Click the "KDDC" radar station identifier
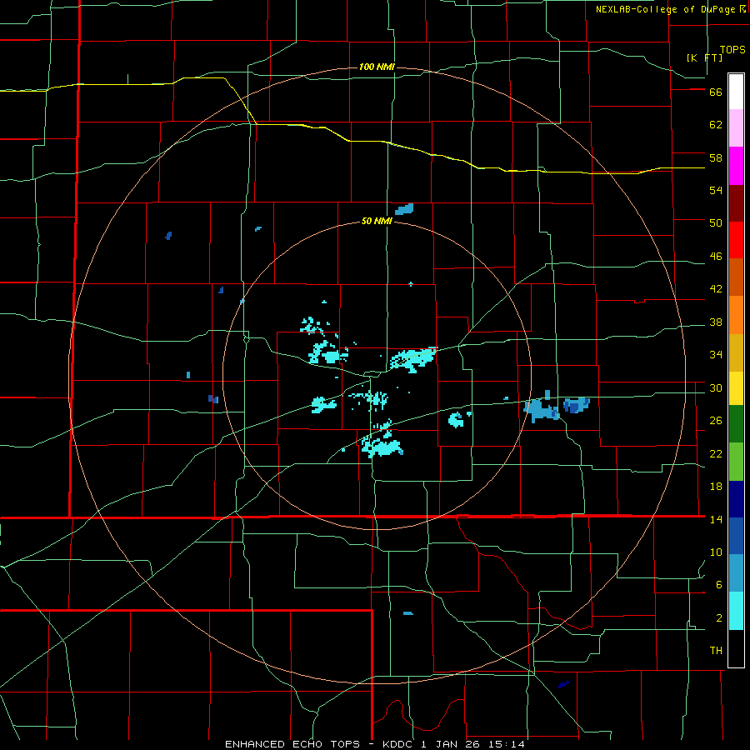The height and width of the screenshot is (750, 750). click(x=399, y=744)
